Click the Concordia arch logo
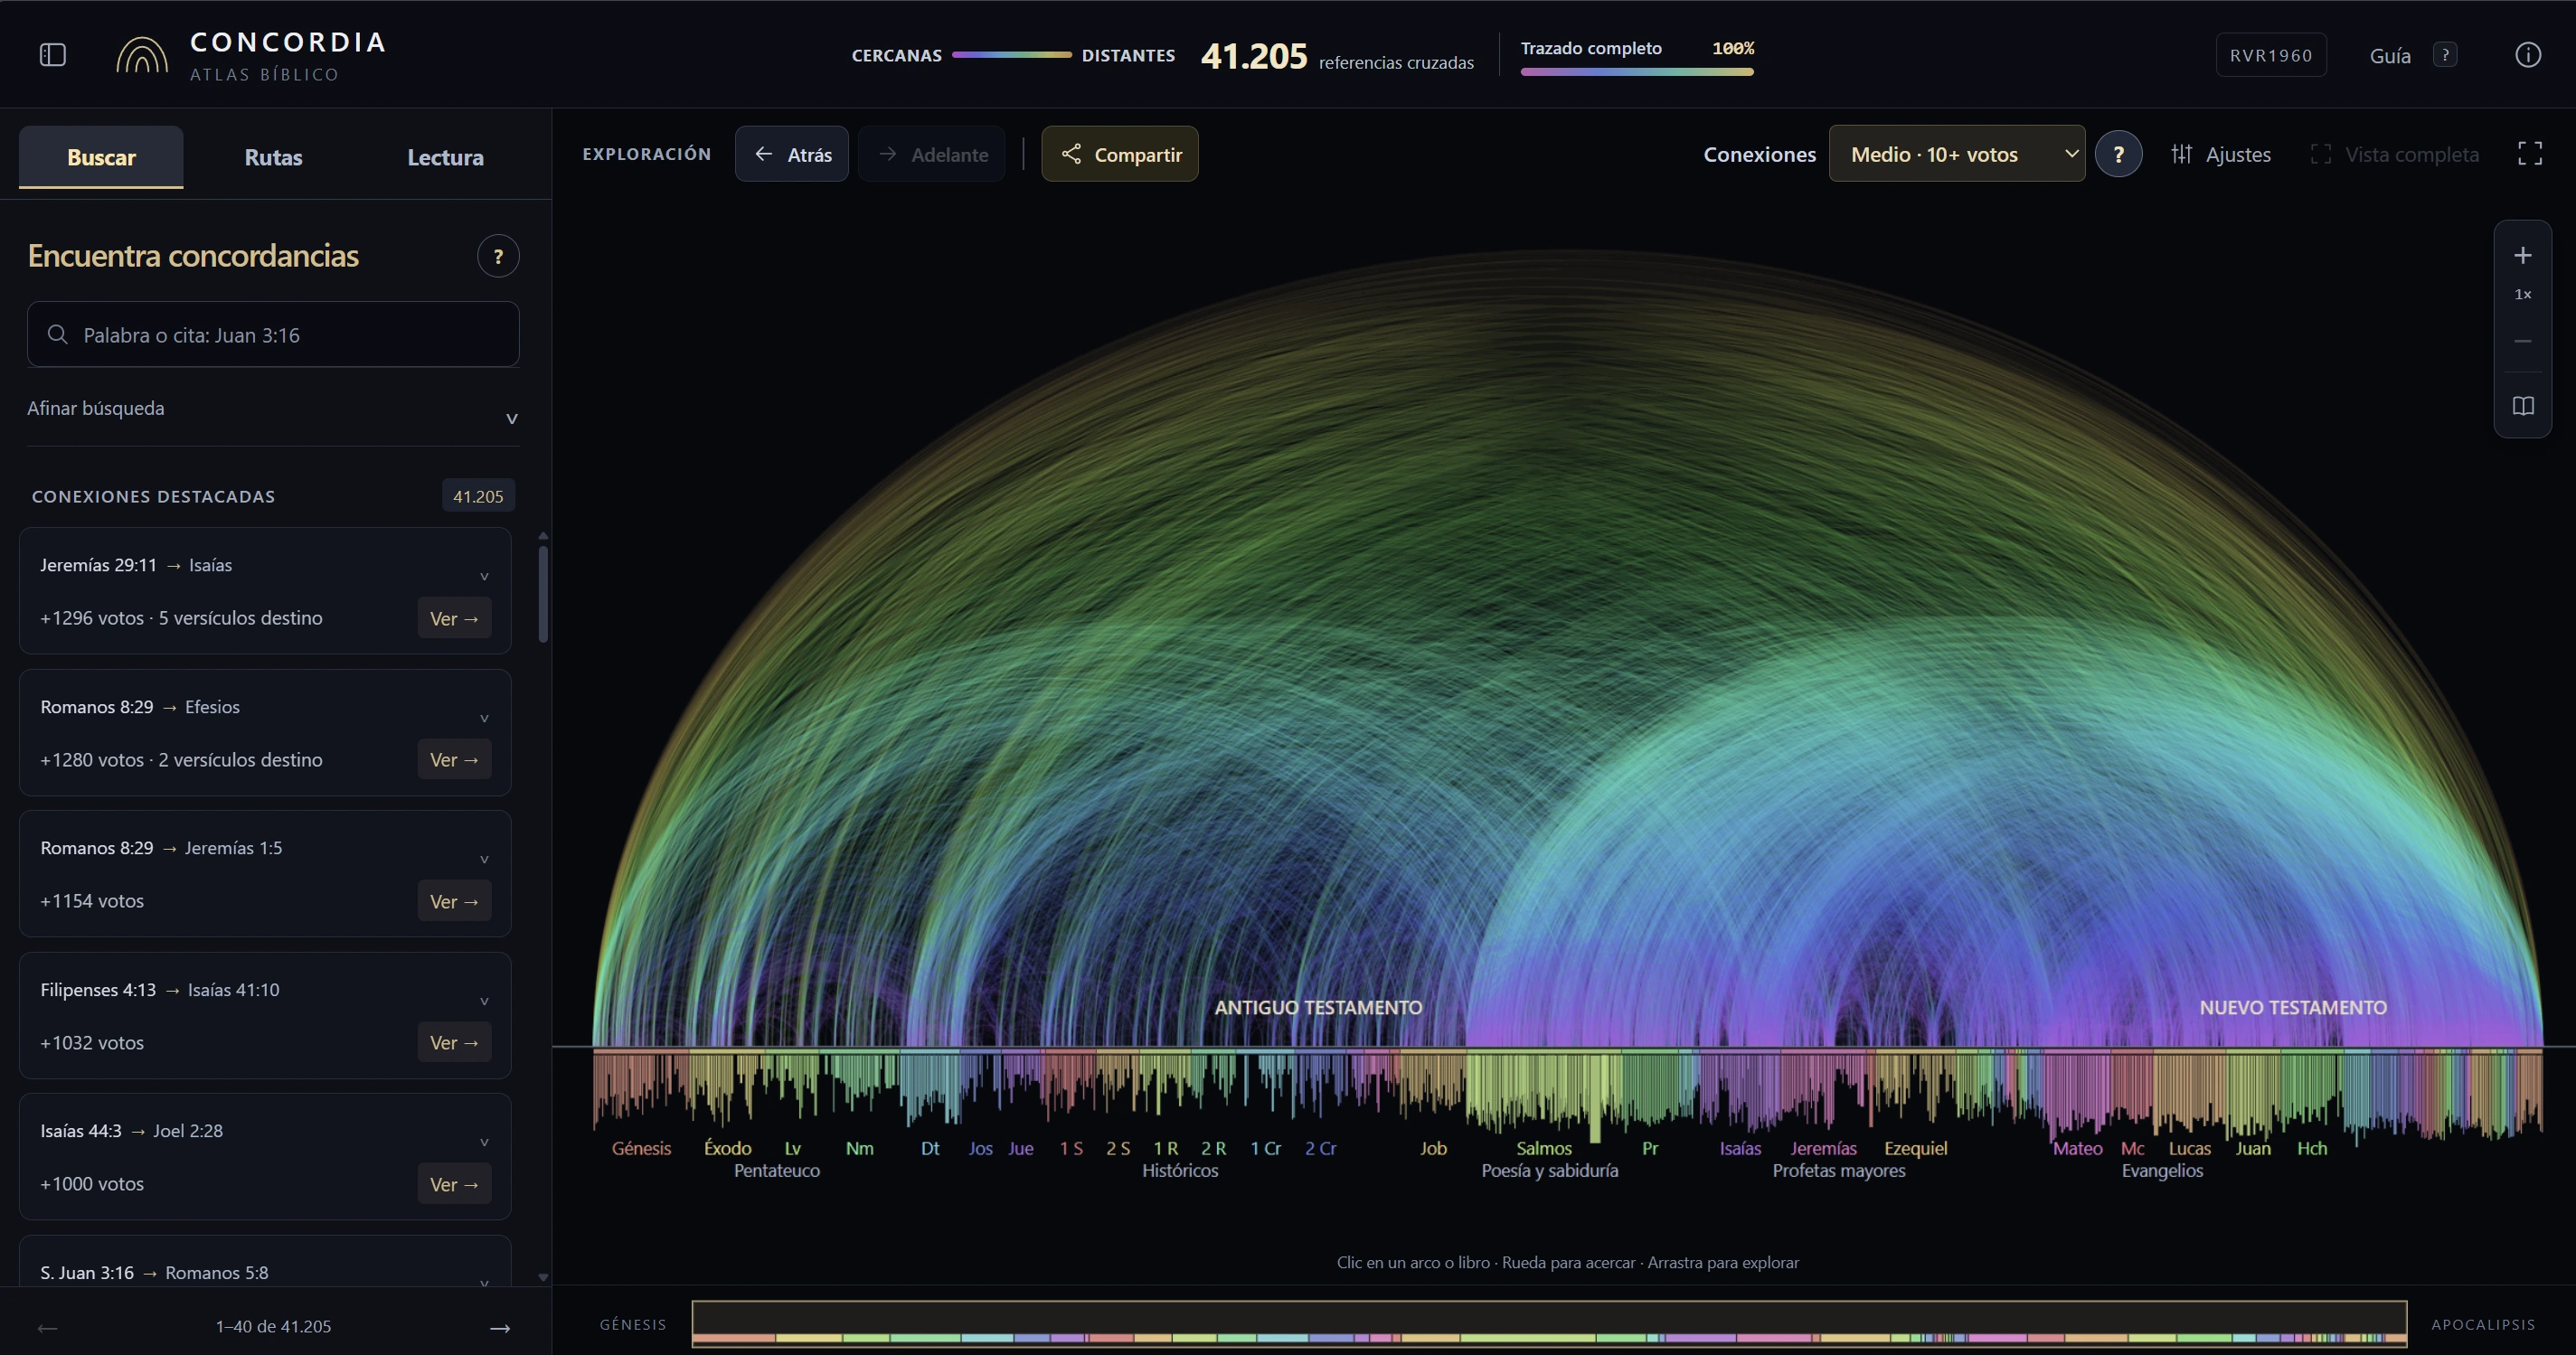This screenshot has width=2576, height=1355. 142,55
